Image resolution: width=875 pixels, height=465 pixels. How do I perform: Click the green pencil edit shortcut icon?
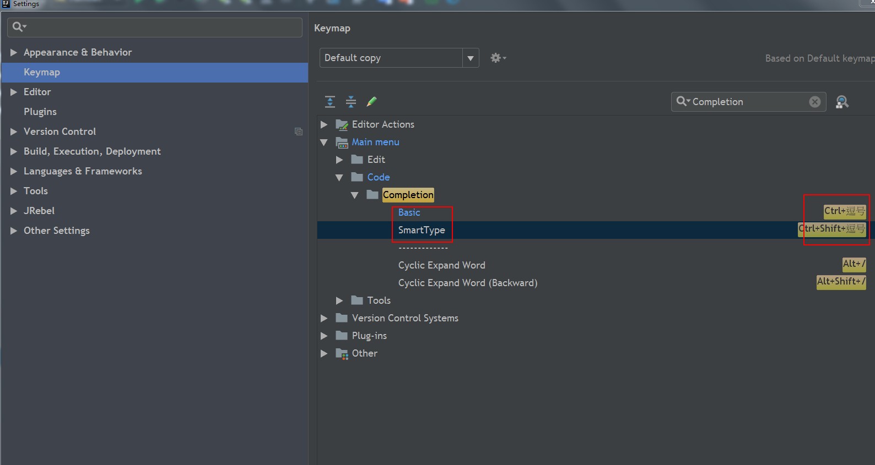pos(372,102)
